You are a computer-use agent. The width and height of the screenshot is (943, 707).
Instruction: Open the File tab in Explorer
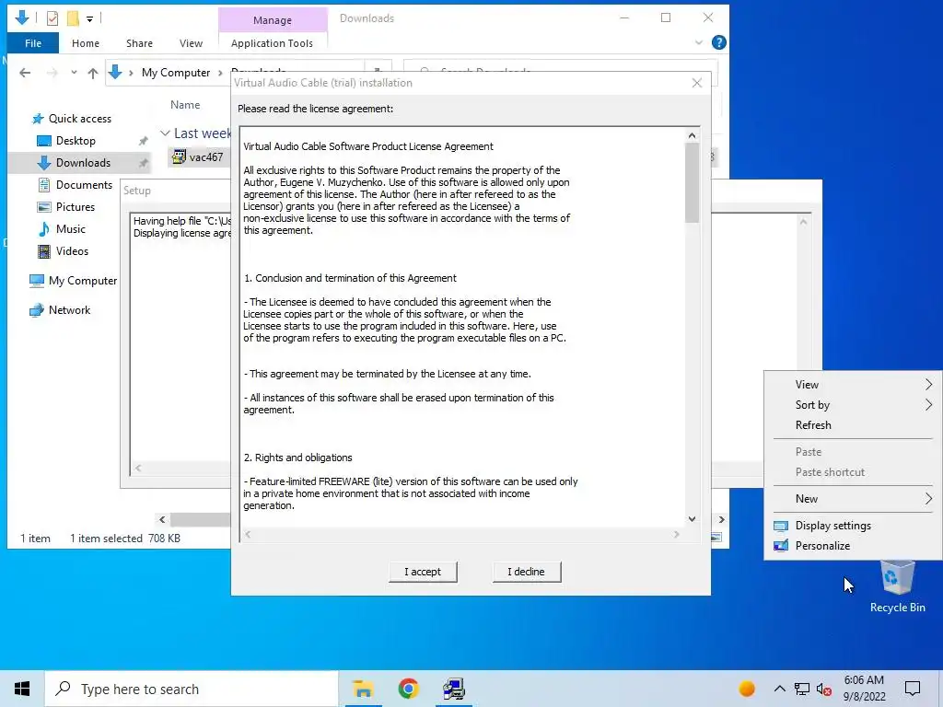point(33,43)
